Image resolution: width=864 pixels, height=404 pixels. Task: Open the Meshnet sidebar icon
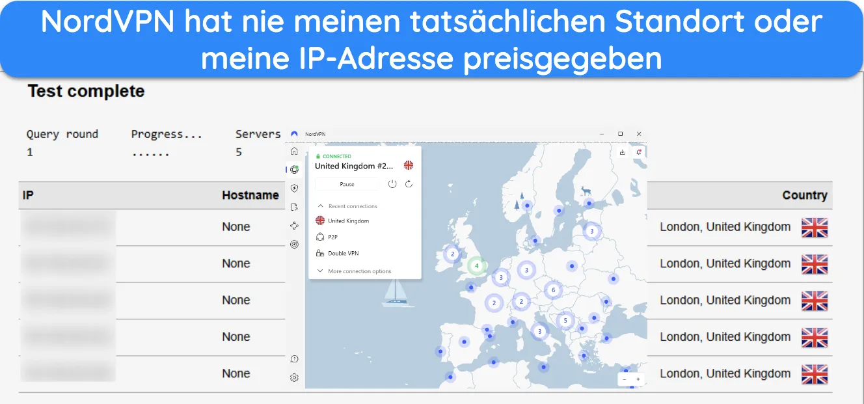point(294,226)
